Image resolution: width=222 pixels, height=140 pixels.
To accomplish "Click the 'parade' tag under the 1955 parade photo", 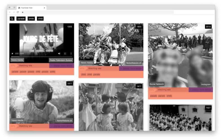I will tap(96, 74).
